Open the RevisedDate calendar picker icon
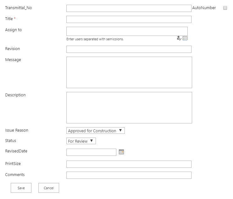Screen dimensions: 233x199 tap(121, 152)
